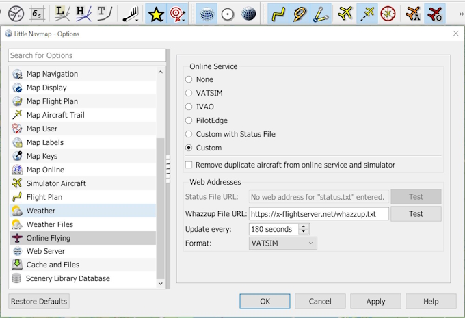Click the Whazzup File URL field

319,214
